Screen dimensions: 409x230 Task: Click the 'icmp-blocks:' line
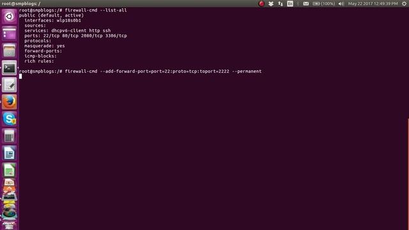tap(40, 56)
